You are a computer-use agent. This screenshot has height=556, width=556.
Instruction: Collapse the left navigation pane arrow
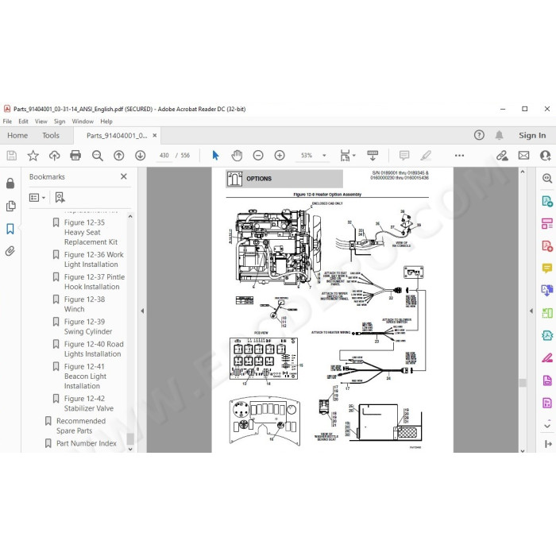tap(142, 311)
